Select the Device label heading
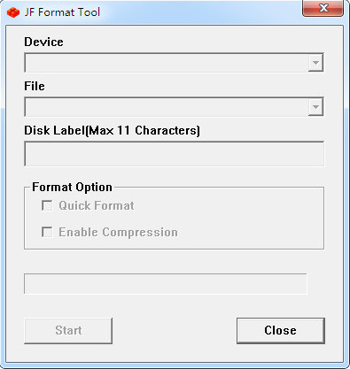Screen dimensions: 350x369 coord(43,42)
